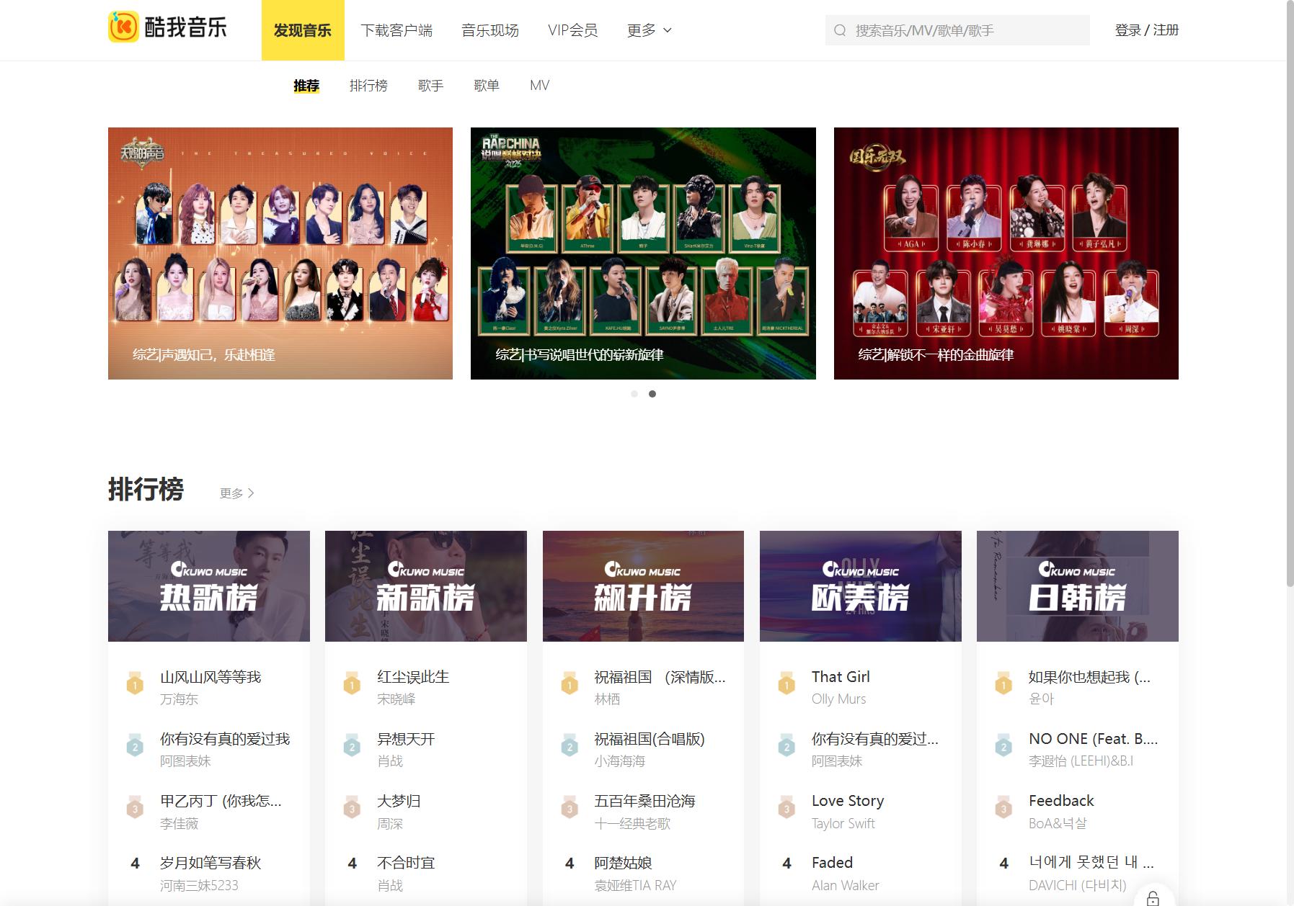Open the 飙升榜 chart cover
The height and width of the screenshot is (906, 1294).
(643, 586)
